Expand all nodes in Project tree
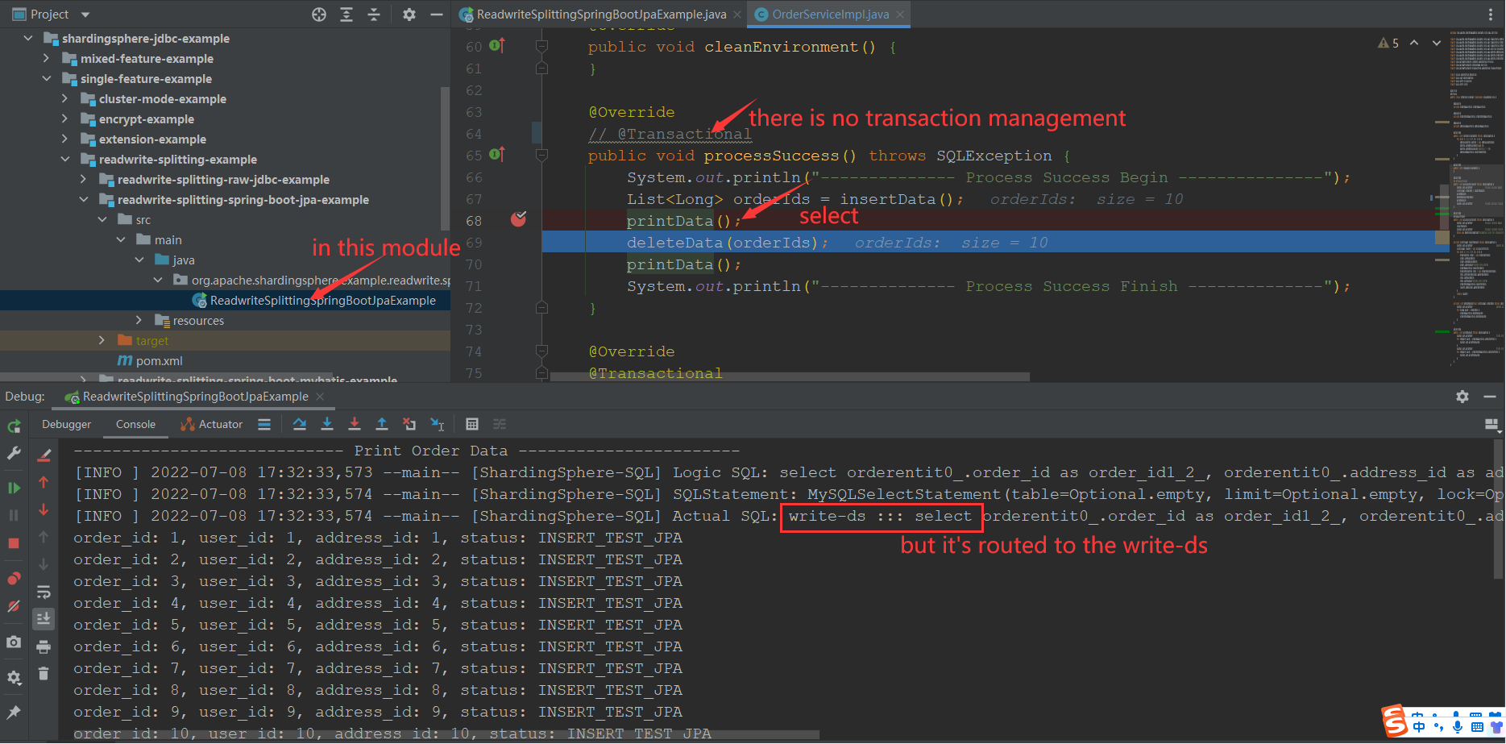 tap(346, 15)
